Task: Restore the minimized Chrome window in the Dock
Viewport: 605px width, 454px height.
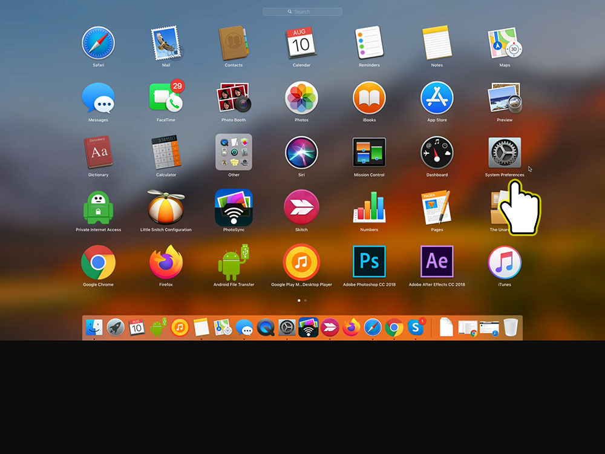Action: tap(468, 327)
